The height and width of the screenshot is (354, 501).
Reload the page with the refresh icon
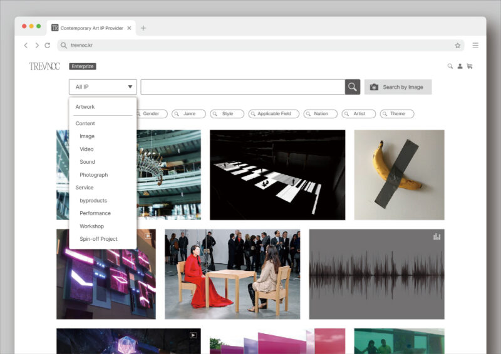(48, 45)
